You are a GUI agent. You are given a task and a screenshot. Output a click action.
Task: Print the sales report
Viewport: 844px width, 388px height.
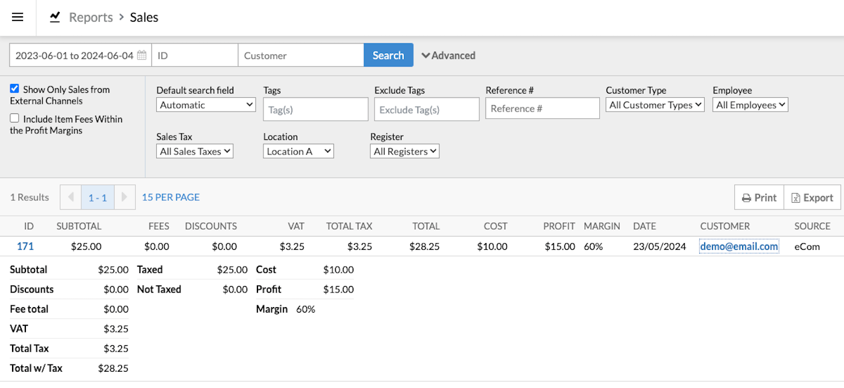pyautogui.click(x=759, y=197)
